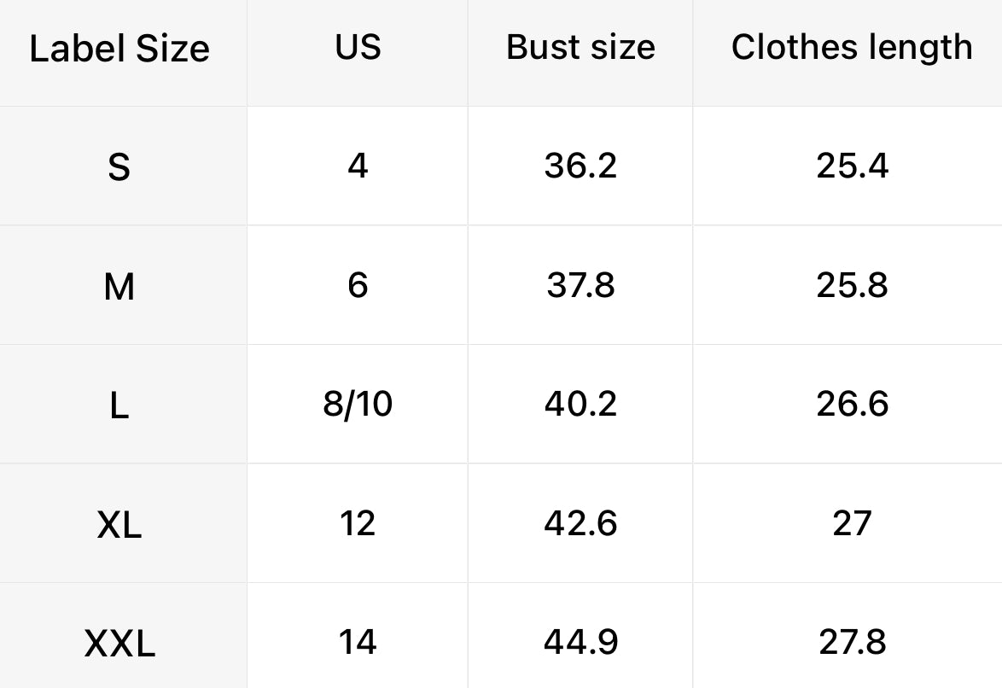Select the M label size cell
The image size is (1002, 688).
tap(119, 286)
